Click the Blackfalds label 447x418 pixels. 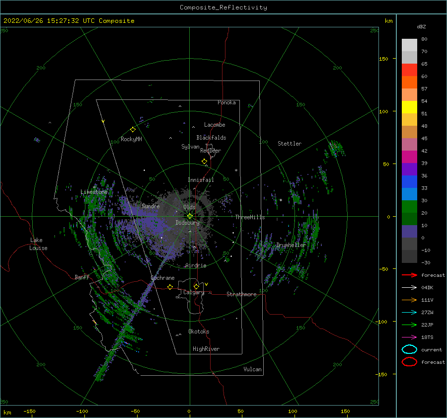pos(211,138)
